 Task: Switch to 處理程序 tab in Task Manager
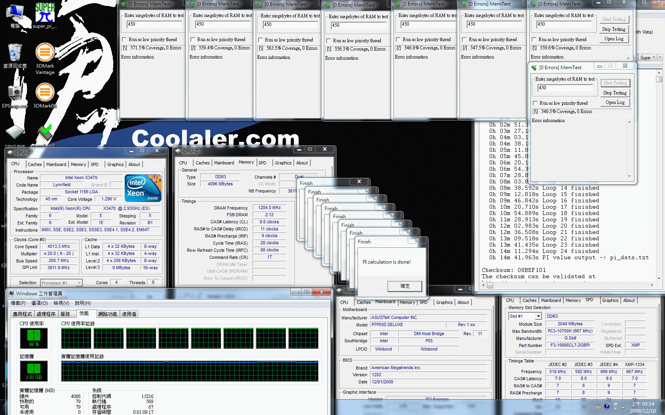coord(46,314)
